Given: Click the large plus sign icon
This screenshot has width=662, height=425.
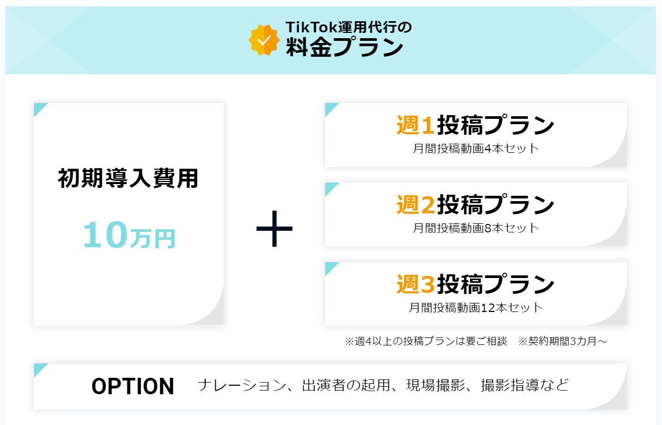Looking at the screenshot, I should coord(274,229).
